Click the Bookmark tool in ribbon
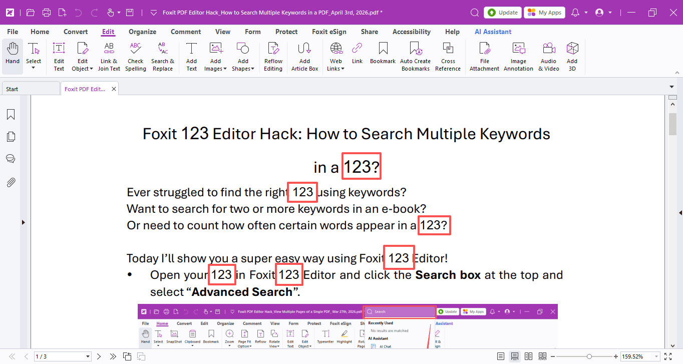This screenshot has width=683, height=364. point(383,53)
